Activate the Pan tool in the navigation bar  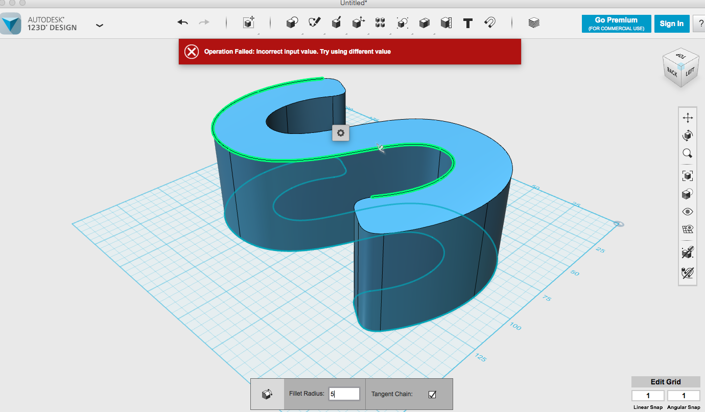coord(688,118)
